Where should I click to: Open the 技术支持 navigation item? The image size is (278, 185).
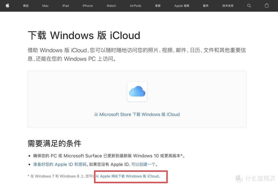pyautogui.click(x=228, y=6)
